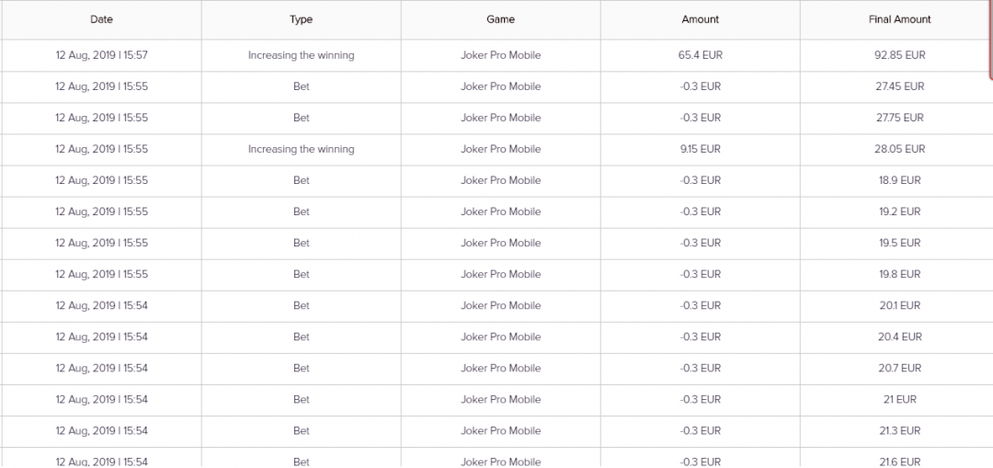Click the 65.4 EUR amount cell
This screenshot has width=993, height=468.
coord(700,55)
